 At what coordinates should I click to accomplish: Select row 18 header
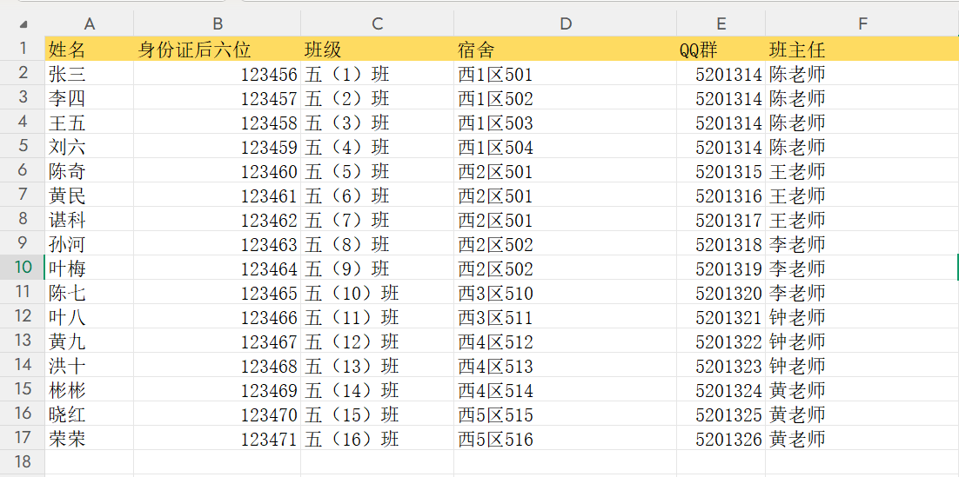(x=23, y=461)
